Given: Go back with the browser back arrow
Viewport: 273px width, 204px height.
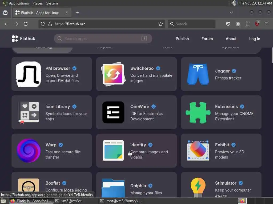Looking at the screenshot, I should [6, 24].
